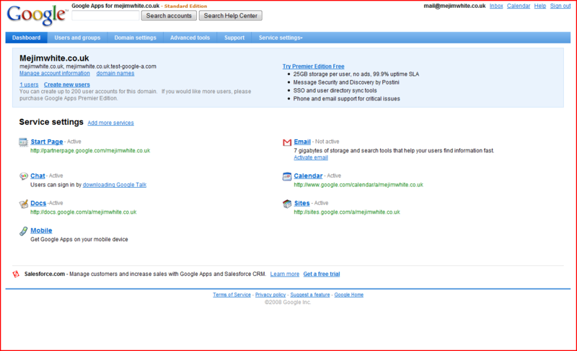Open Docs service settings link
The image size is (577, 351).
tap(38, 203)
